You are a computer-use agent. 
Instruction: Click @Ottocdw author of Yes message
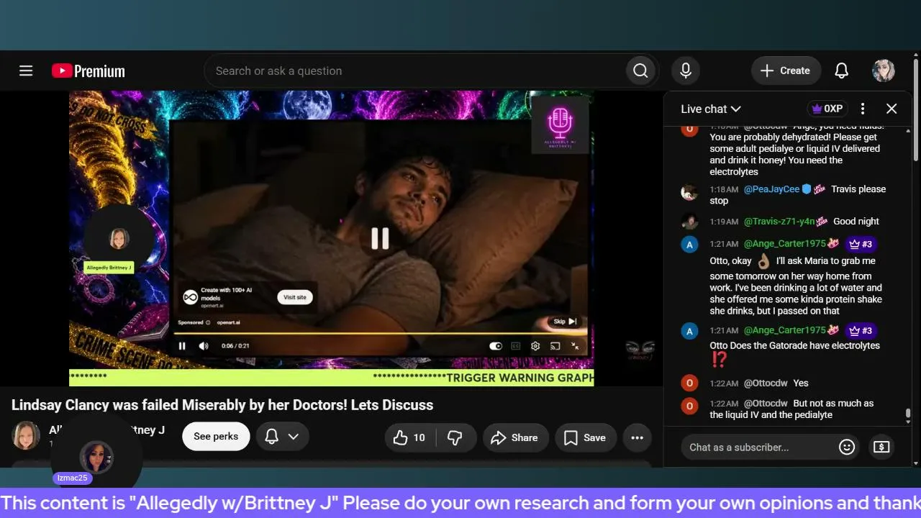tap(766, 383)
